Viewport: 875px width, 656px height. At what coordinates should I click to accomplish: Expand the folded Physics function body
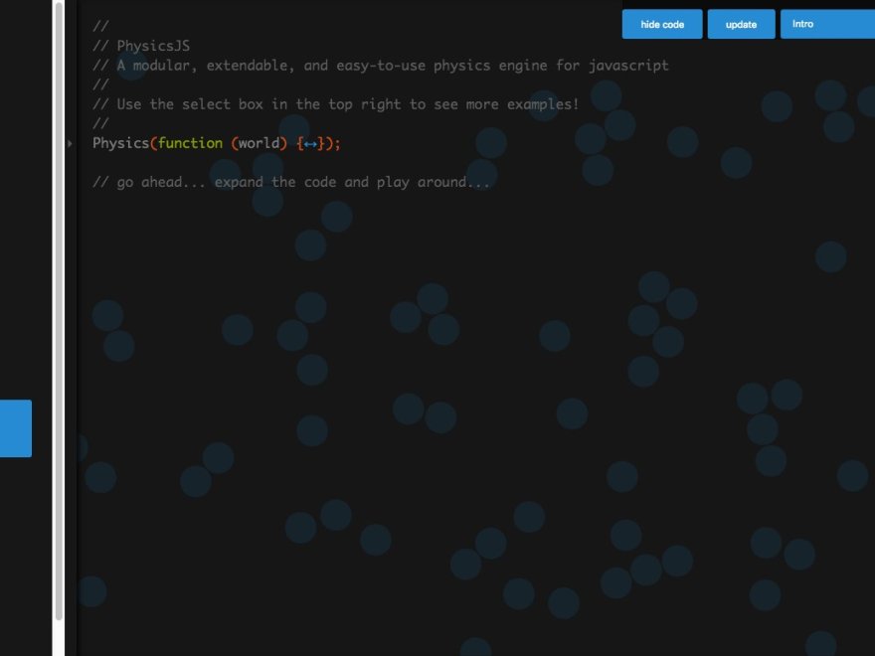pyautogui.click(x=312, y=143)
